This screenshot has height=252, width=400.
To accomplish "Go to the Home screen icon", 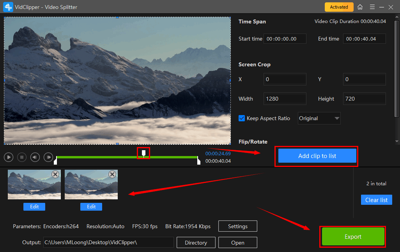I will [x=360, y=7].
